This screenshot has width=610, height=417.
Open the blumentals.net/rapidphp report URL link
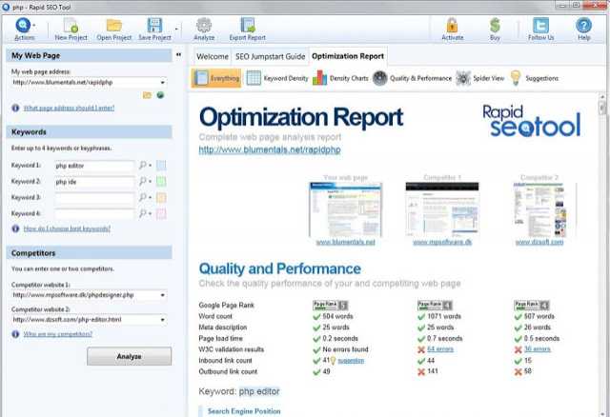[x=270, y=150]
